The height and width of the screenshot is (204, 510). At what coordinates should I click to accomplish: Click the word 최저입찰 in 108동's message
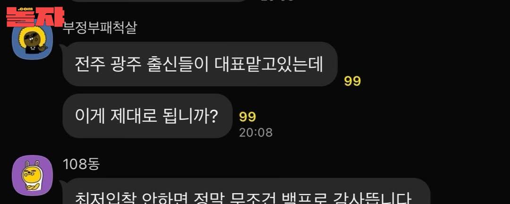[105, 198]
